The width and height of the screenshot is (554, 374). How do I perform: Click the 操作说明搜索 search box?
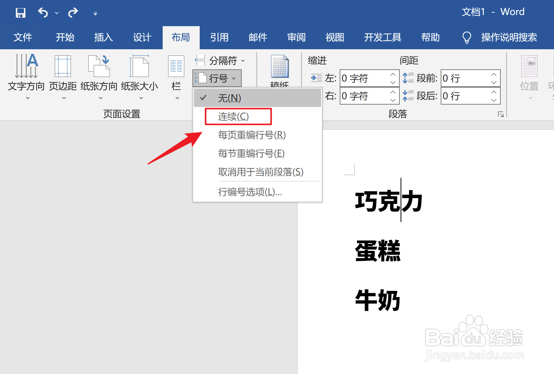click(x=509, y=37)
